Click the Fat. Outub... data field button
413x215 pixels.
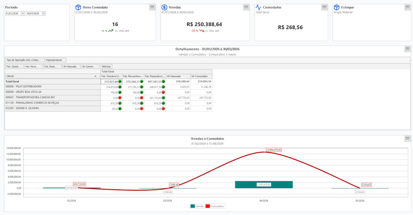coord(14,67)
